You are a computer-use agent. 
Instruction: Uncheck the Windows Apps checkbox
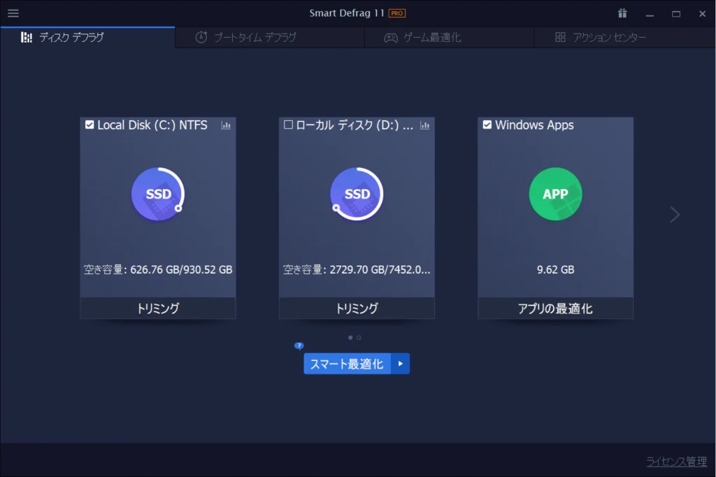click(487, 124)
